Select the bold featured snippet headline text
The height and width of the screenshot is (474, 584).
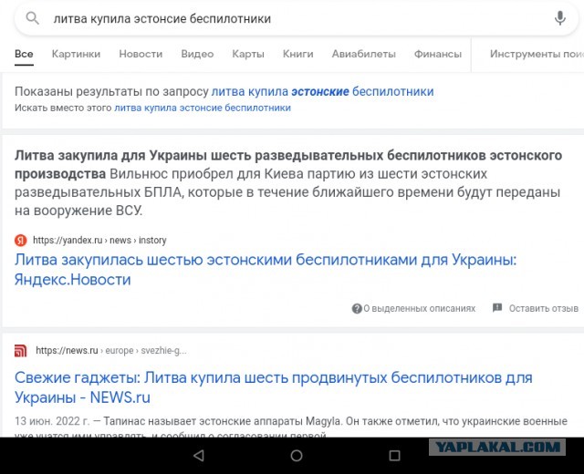(288, 164)
